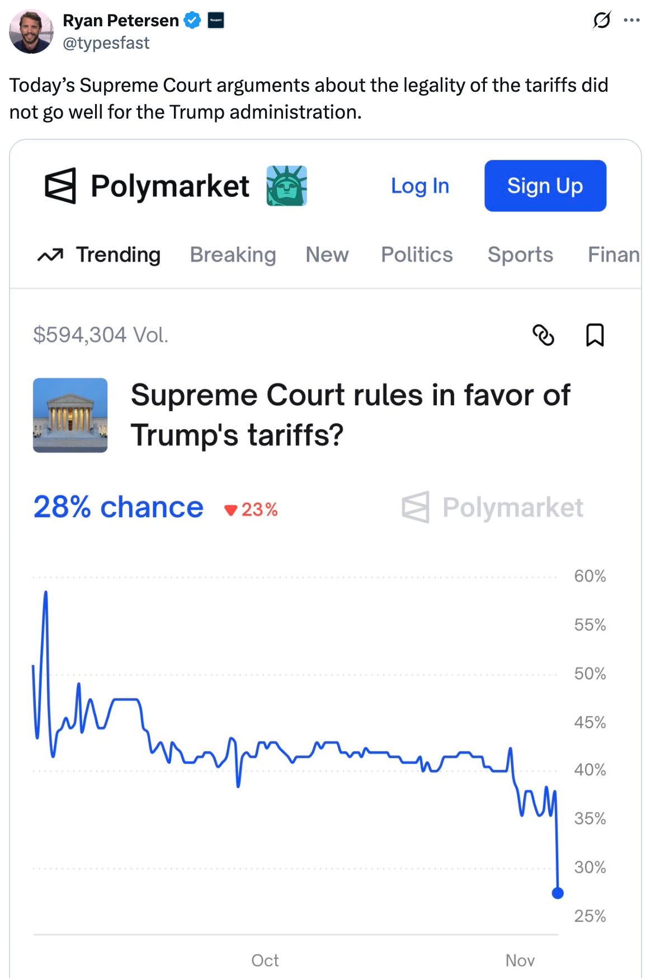The height and width of the screenshot is (978, 651).
Task: Click the Sign Up button
Action: (x=545, y=186)
